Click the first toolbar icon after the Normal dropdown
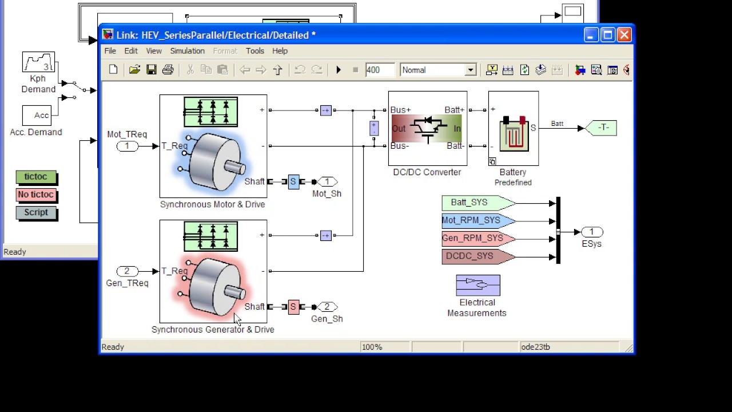732x412 pixels. [x=492, y=70]
